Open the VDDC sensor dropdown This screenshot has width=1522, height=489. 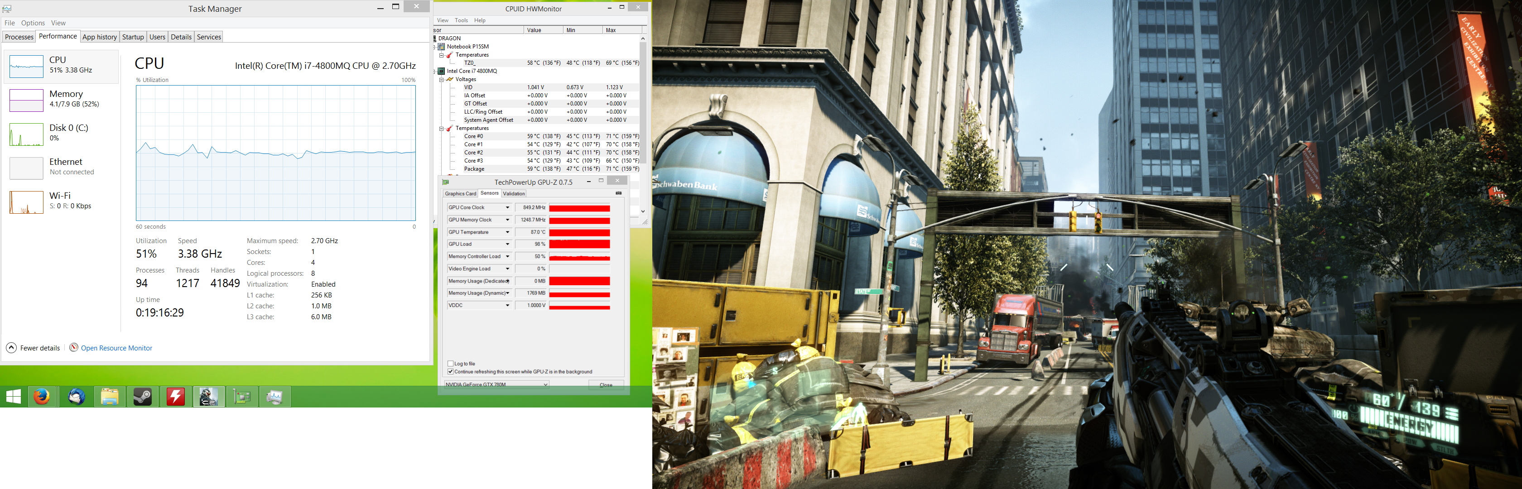tap(507, 305)
